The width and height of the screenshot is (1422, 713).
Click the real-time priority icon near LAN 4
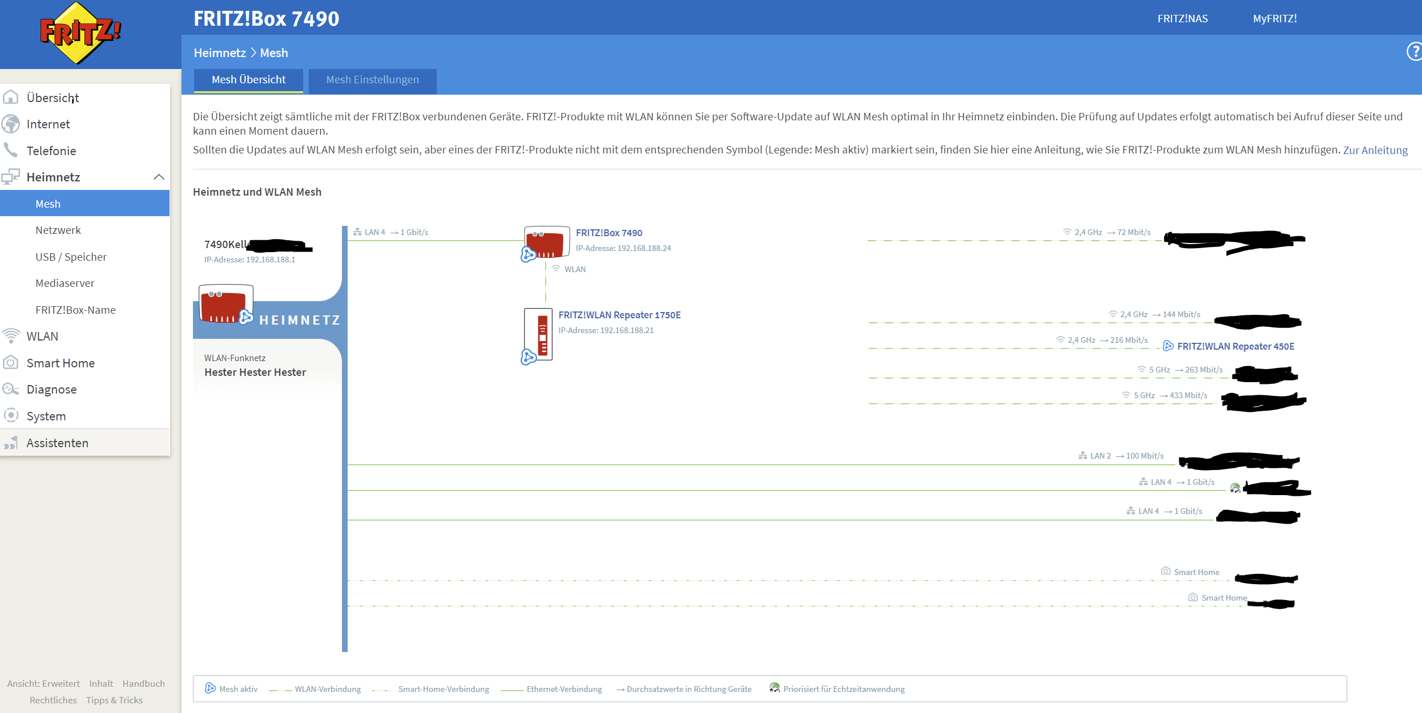[1235, 488]
